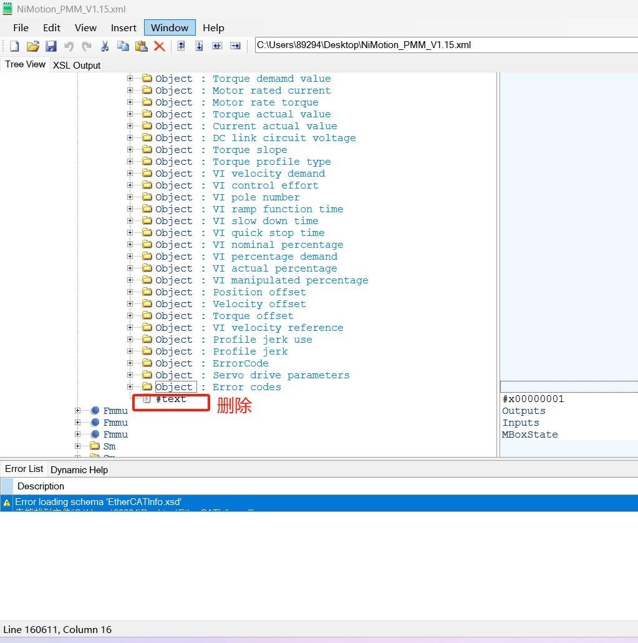Screen dimensions: 638x643
Task: Click folder icon of Error codes object
Action: (147, 386)
